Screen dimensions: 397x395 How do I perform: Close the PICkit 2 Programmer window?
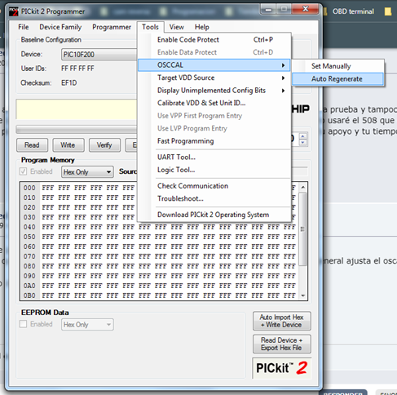point(306,9)
